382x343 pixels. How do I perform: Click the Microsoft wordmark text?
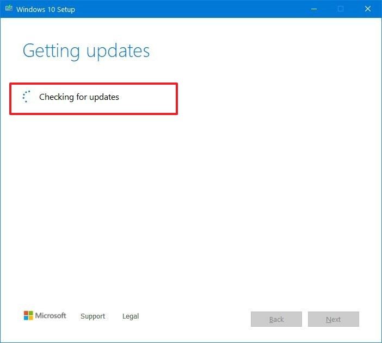[51, 315]
